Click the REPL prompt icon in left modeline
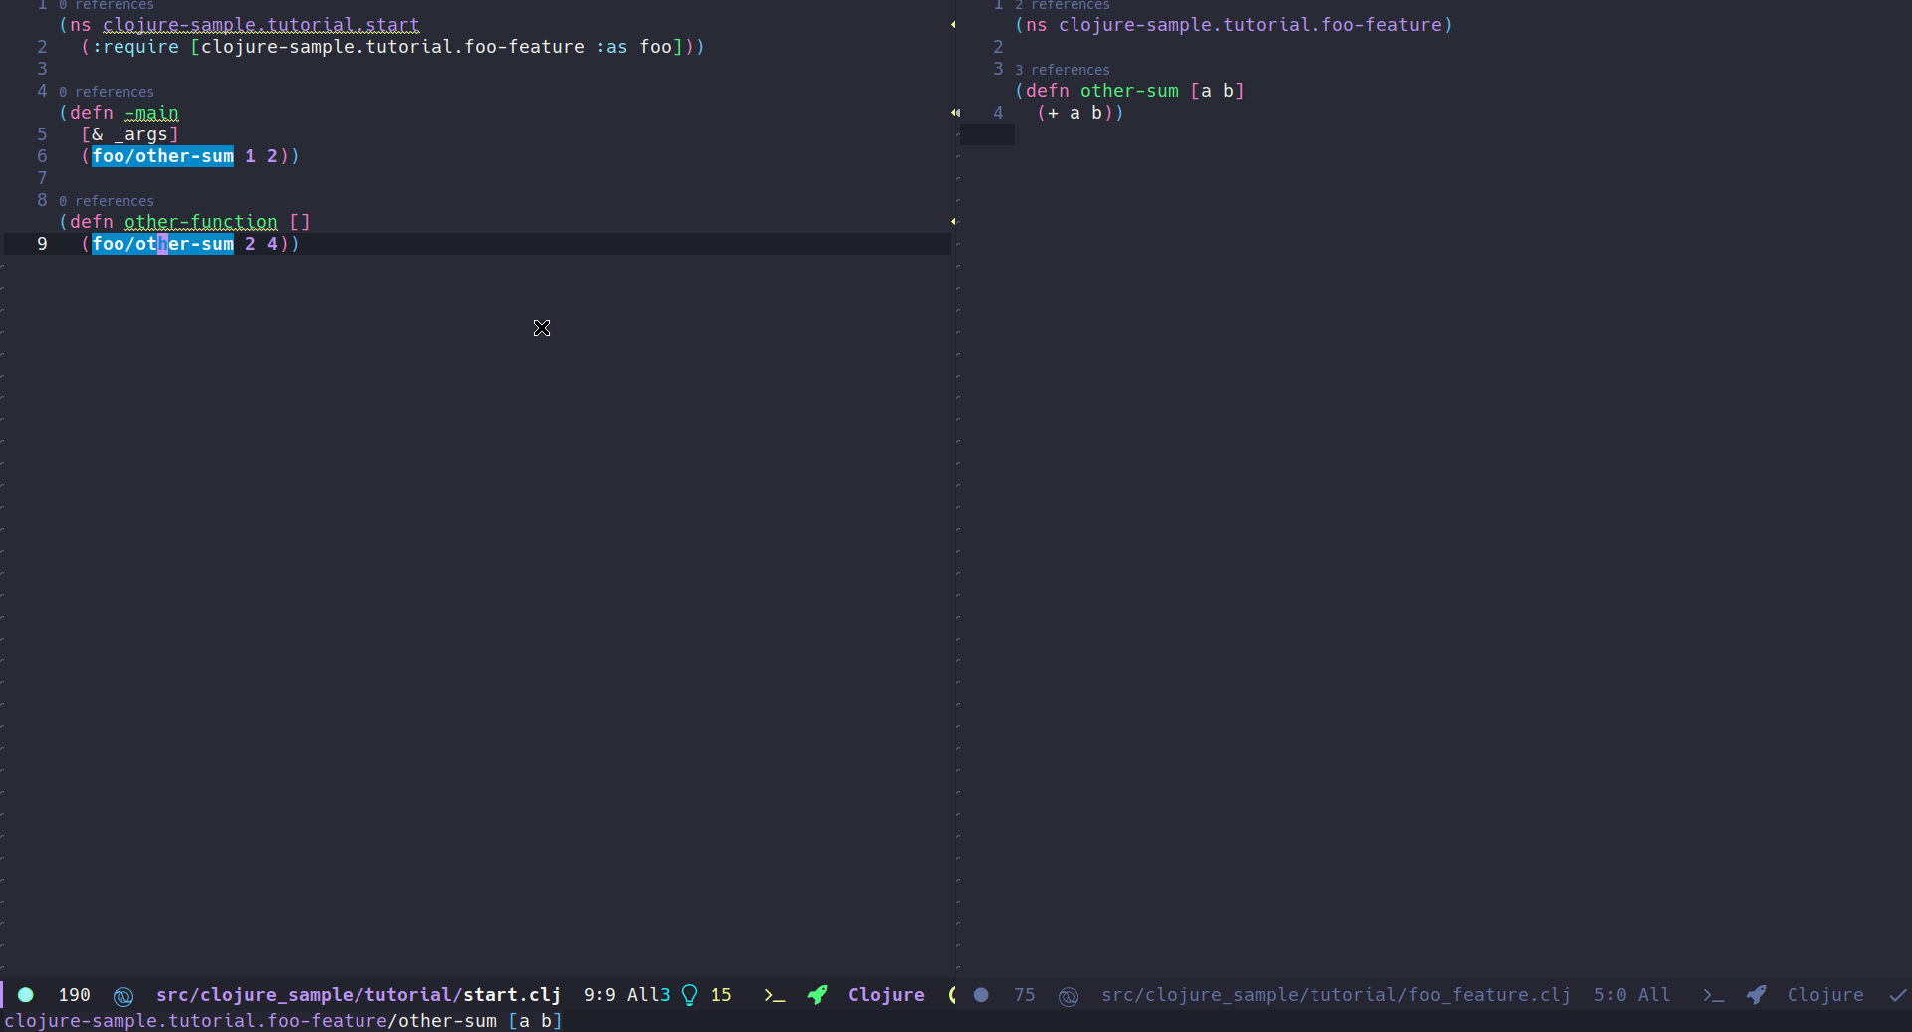 coord(774,995)
